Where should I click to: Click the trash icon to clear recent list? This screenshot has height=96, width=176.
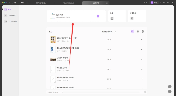coord(143,31)
